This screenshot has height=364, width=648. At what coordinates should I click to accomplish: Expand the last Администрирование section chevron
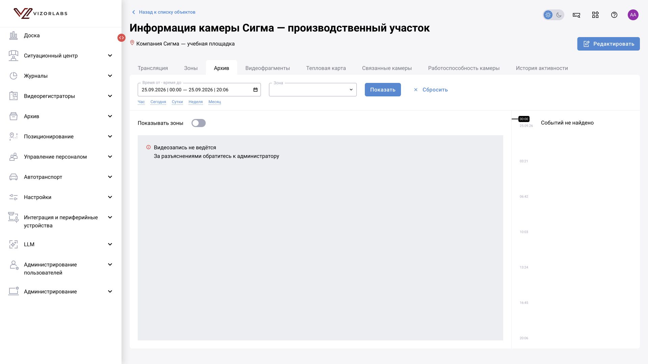tap(110, 292)
